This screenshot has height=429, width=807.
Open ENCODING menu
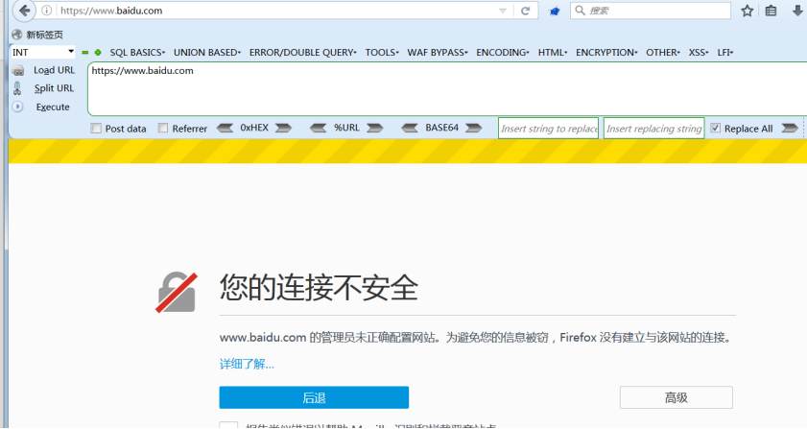click(502, 53)
